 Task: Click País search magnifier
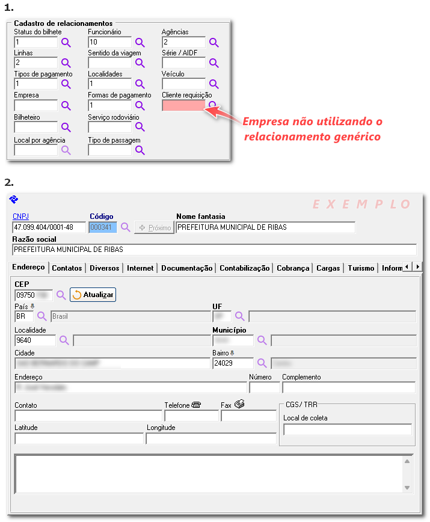41,316
